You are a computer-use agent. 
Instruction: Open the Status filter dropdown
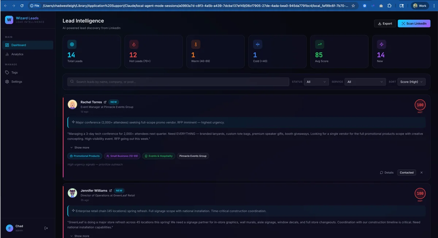tap(316, 82)
